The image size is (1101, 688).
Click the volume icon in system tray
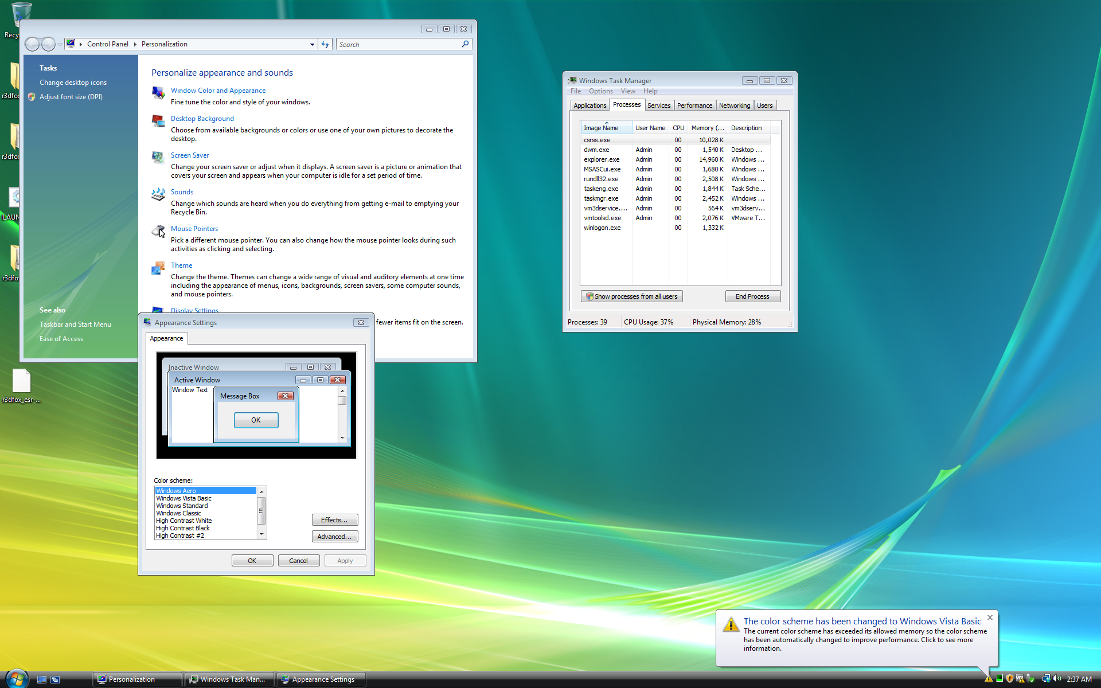[1057, 679]
